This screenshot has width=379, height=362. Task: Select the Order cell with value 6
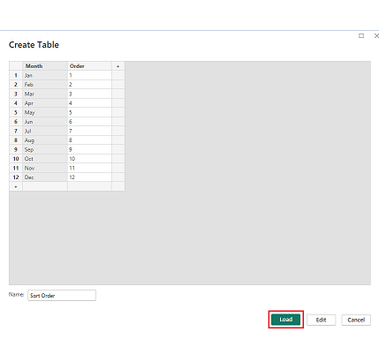pos(89,122)
